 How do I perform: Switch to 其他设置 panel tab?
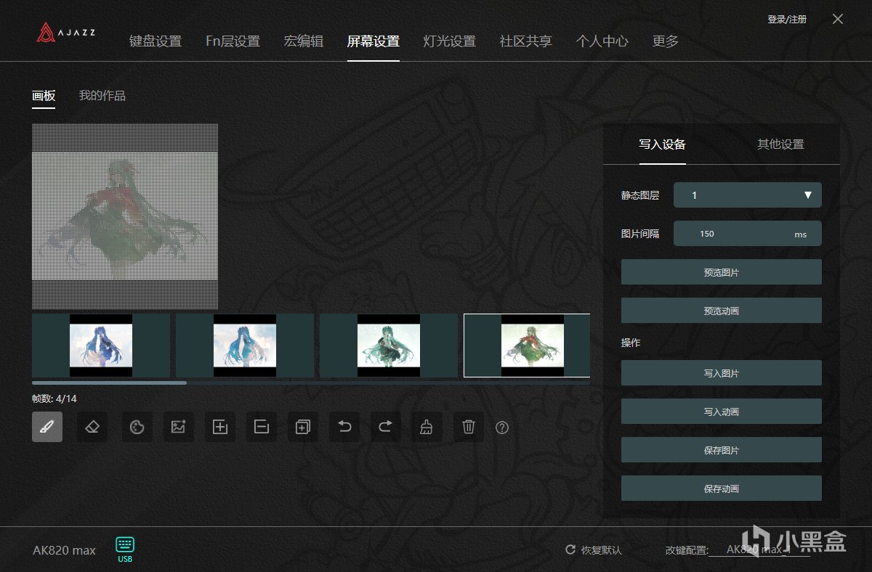click(x=780, y=144)
